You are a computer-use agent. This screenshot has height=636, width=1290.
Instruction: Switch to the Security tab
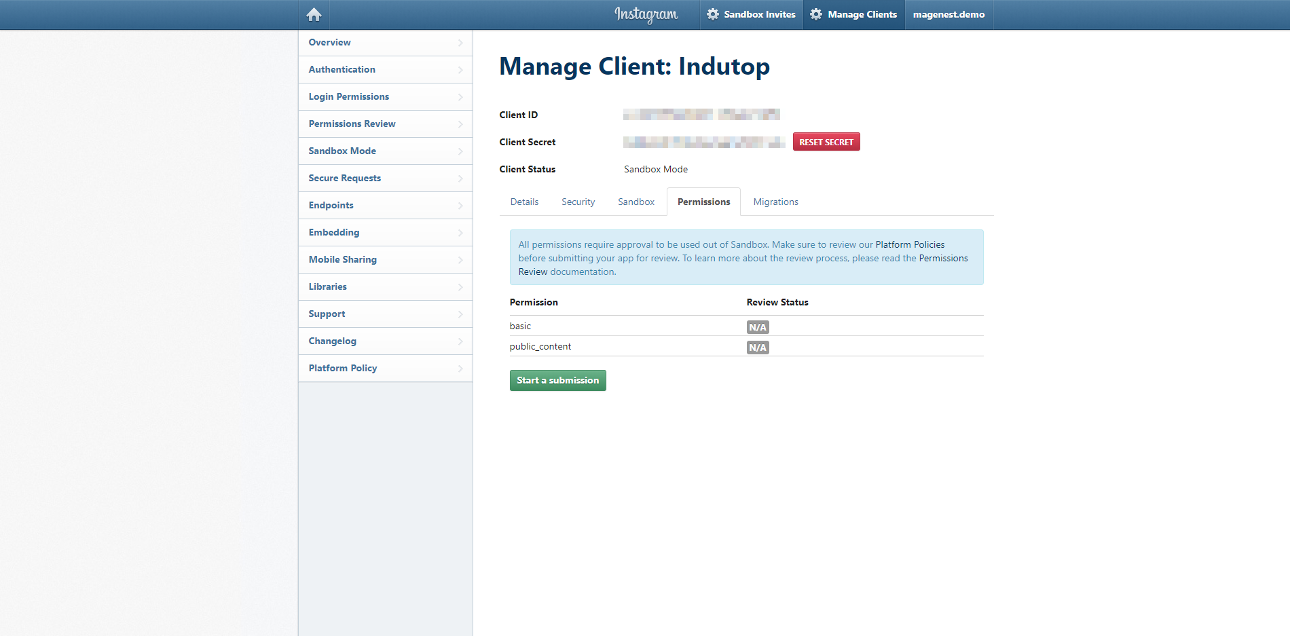578,202
